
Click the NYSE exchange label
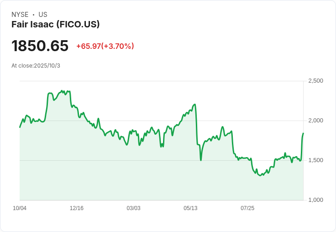click(x=20, y=15)
